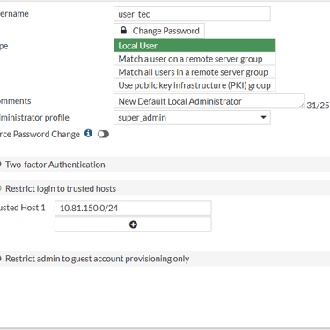Click the Comments field with New Default Local Administrator
This screenshot has height=330, width=330.
point(209,101)
